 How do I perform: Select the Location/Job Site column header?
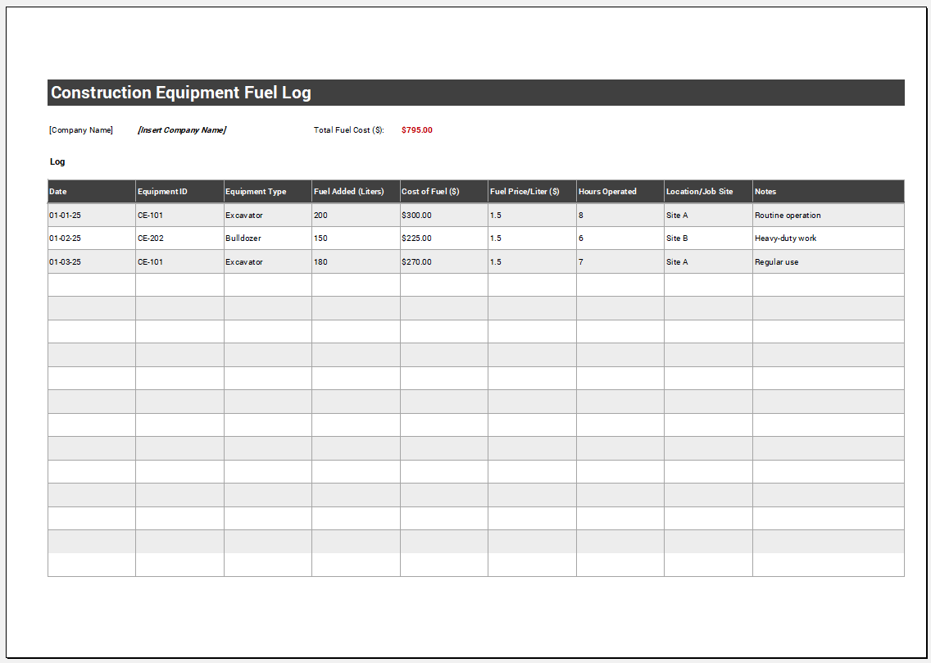[702, 191]
